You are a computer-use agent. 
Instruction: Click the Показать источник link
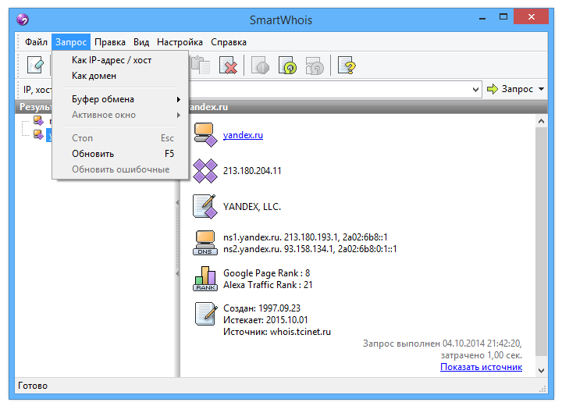pyautogui.click(x=481, y=367)
